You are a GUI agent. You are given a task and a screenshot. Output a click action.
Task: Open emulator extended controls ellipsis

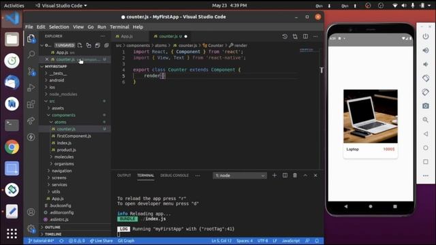426,176
